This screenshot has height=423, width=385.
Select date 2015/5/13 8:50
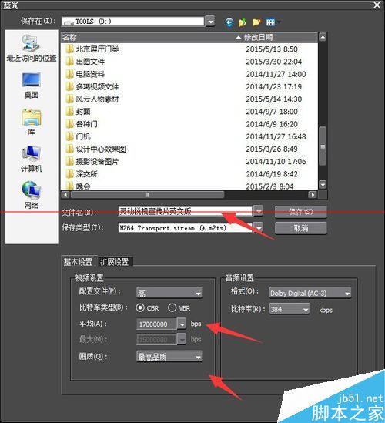click(x=272, y=49)
